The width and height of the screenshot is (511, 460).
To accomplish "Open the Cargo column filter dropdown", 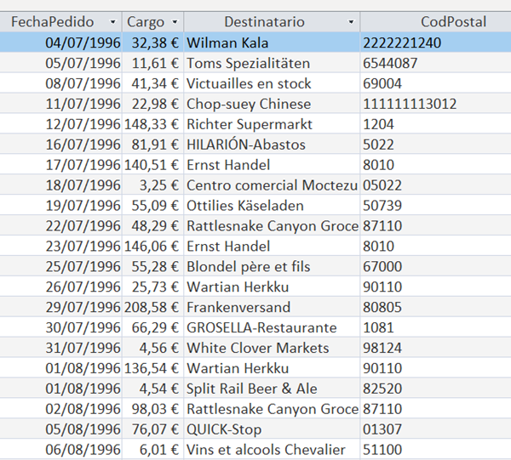I will click(175, 21).
